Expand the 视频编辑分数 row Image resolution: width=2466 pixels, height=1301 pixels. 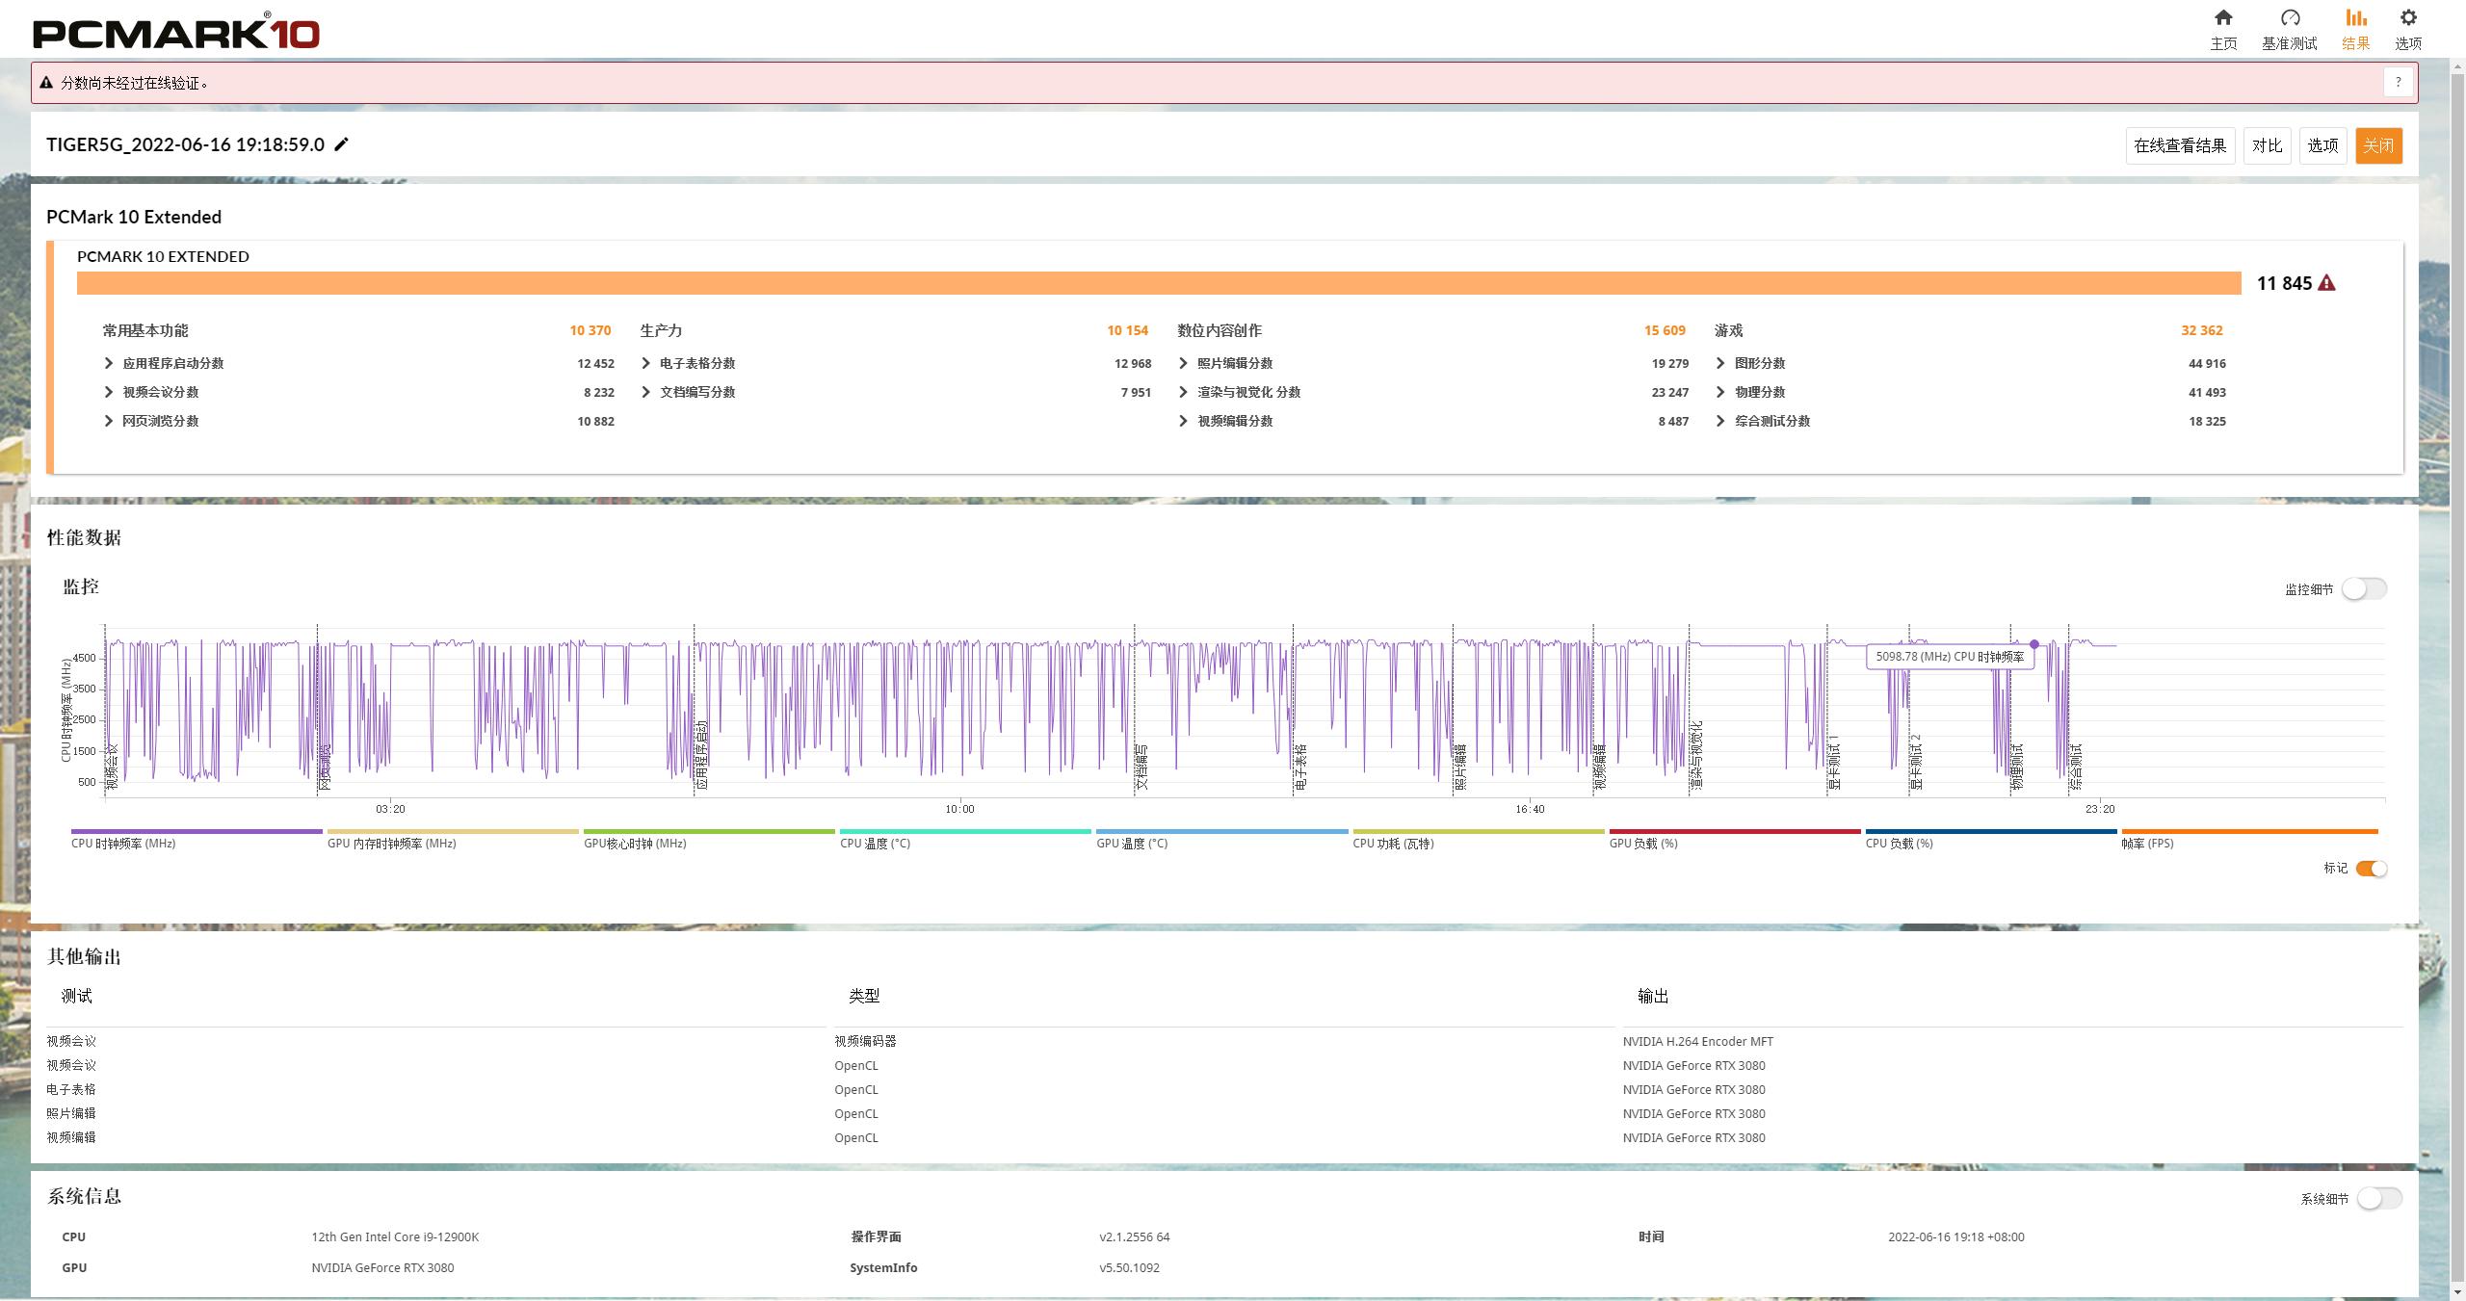pyautogui.click(x=1184, y=421)
